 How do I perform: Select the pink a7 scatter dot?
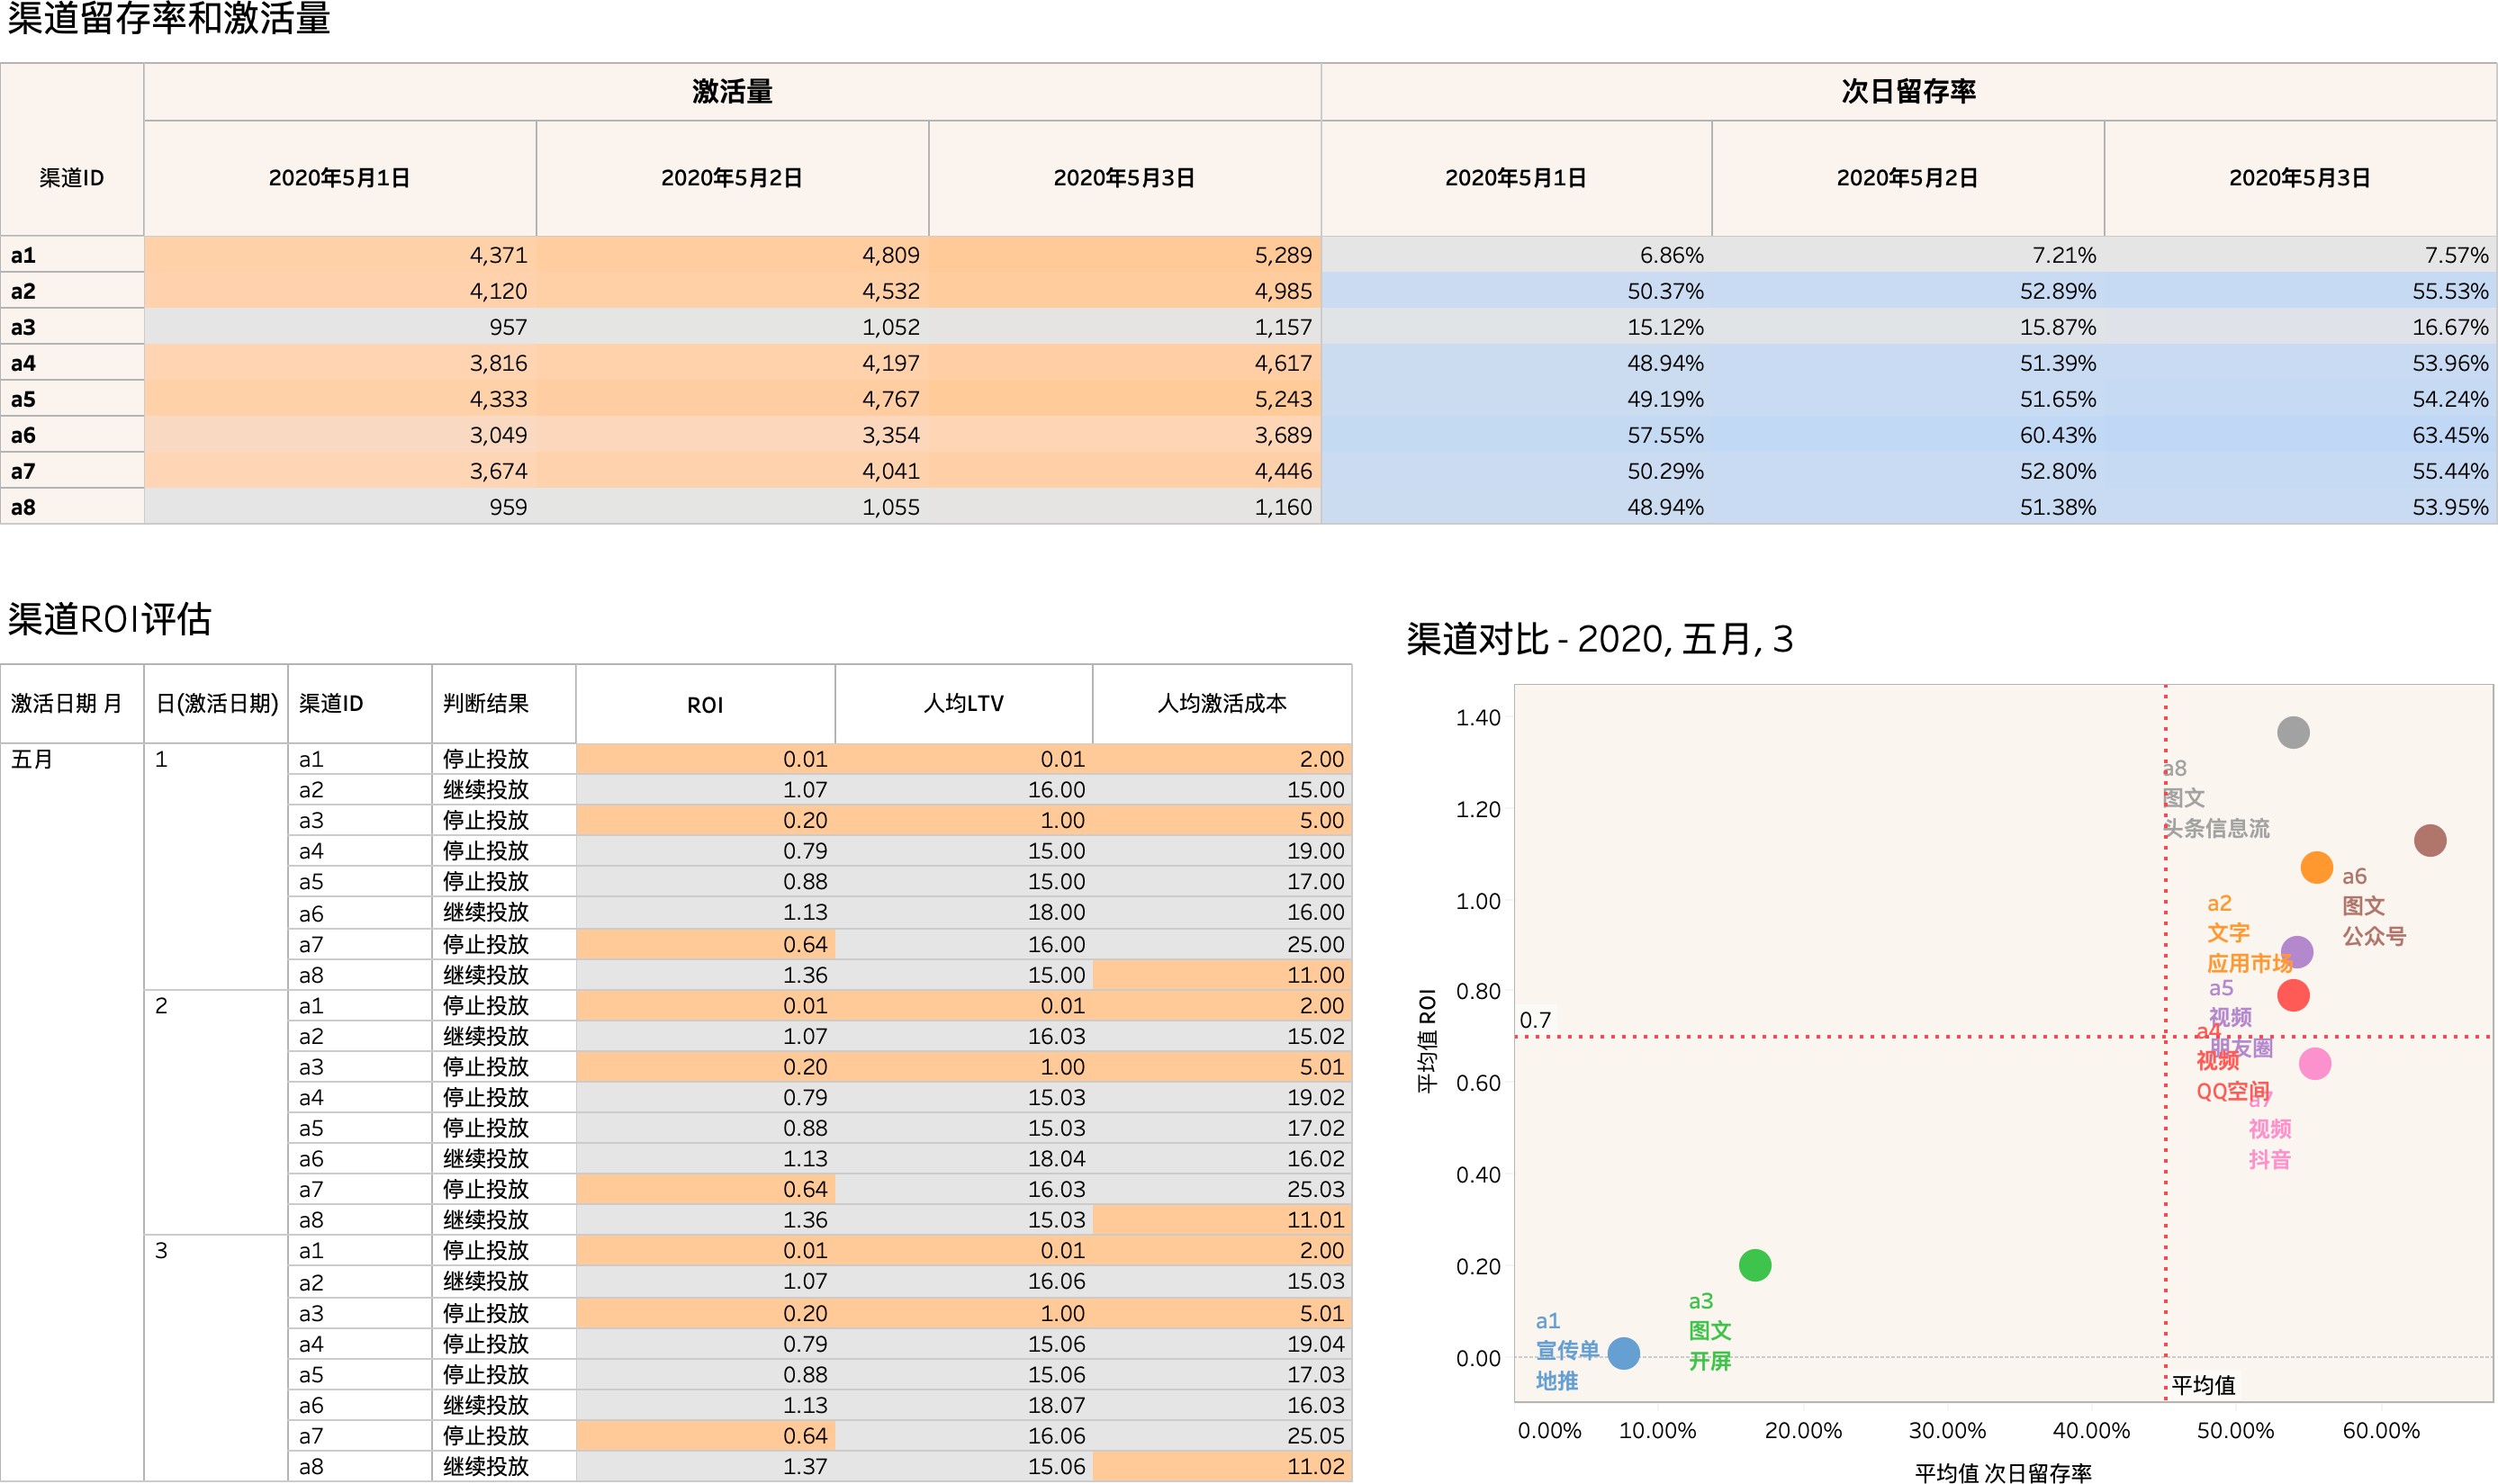point(2314,1063)
